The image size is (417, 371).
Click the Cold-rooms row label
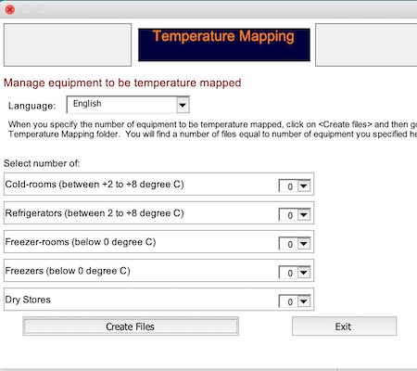click(x=95, y=185)
